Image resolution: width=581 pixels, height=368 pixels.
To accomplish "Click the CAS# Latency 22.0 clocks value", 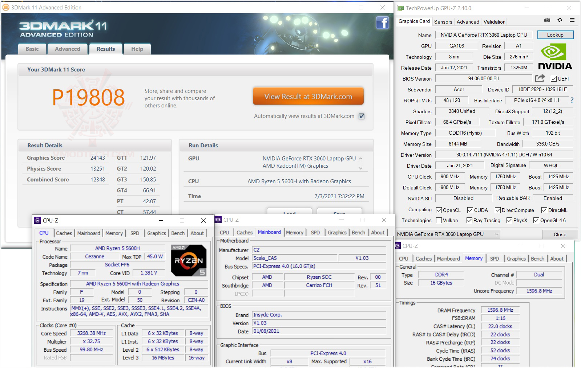I will pyautogui.click(x=500, y=326).
